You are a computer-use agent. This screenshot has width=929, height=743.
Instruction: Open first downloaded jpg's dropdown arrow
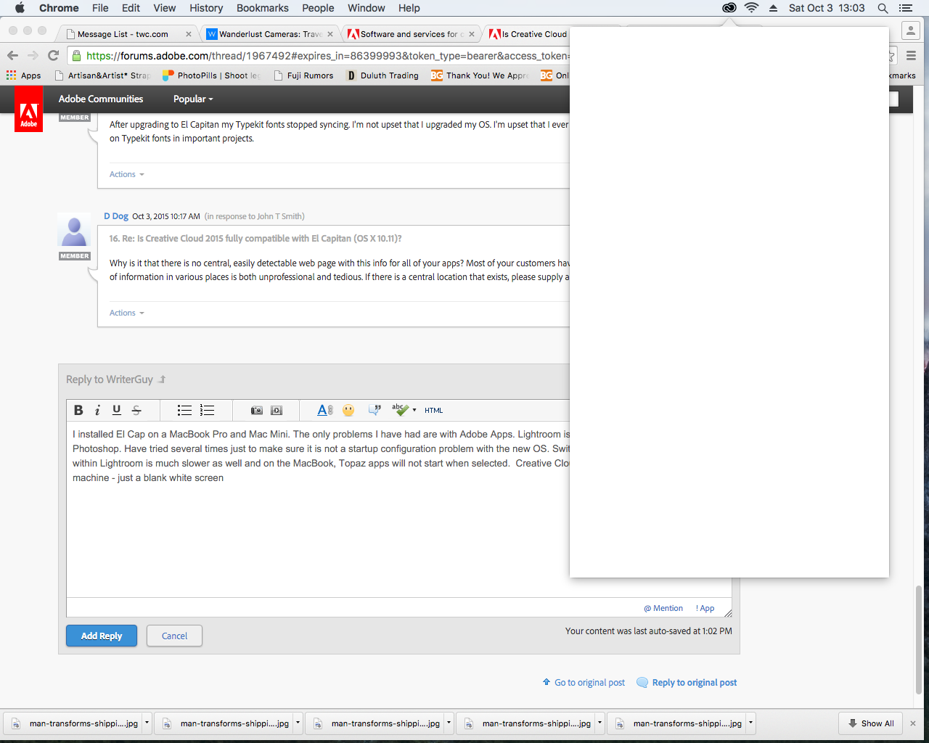(x=147, y=723)
